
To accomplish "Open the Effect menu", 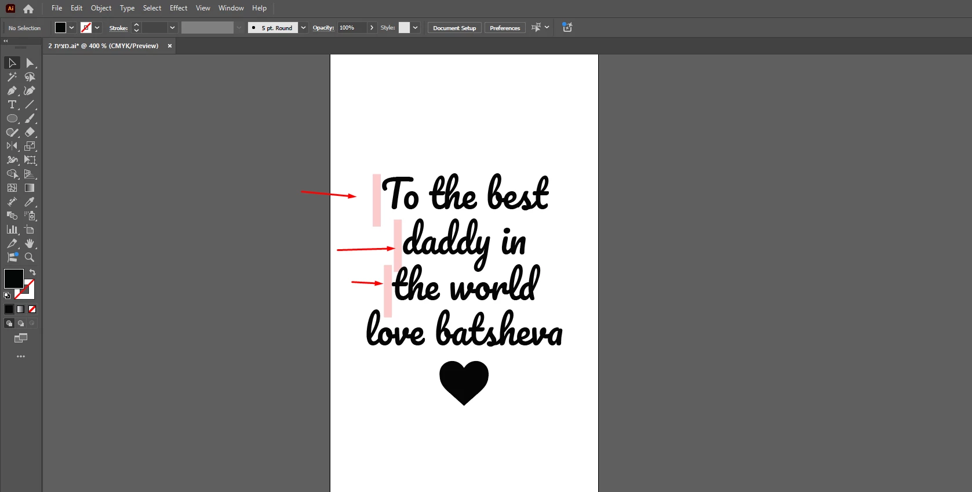I will (179, 8).
